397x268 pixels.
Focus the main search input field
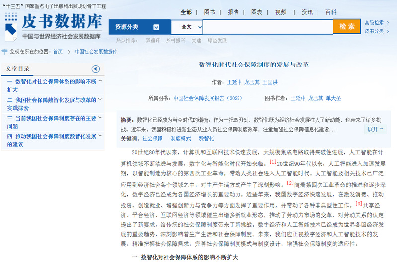tap(268, 27)
